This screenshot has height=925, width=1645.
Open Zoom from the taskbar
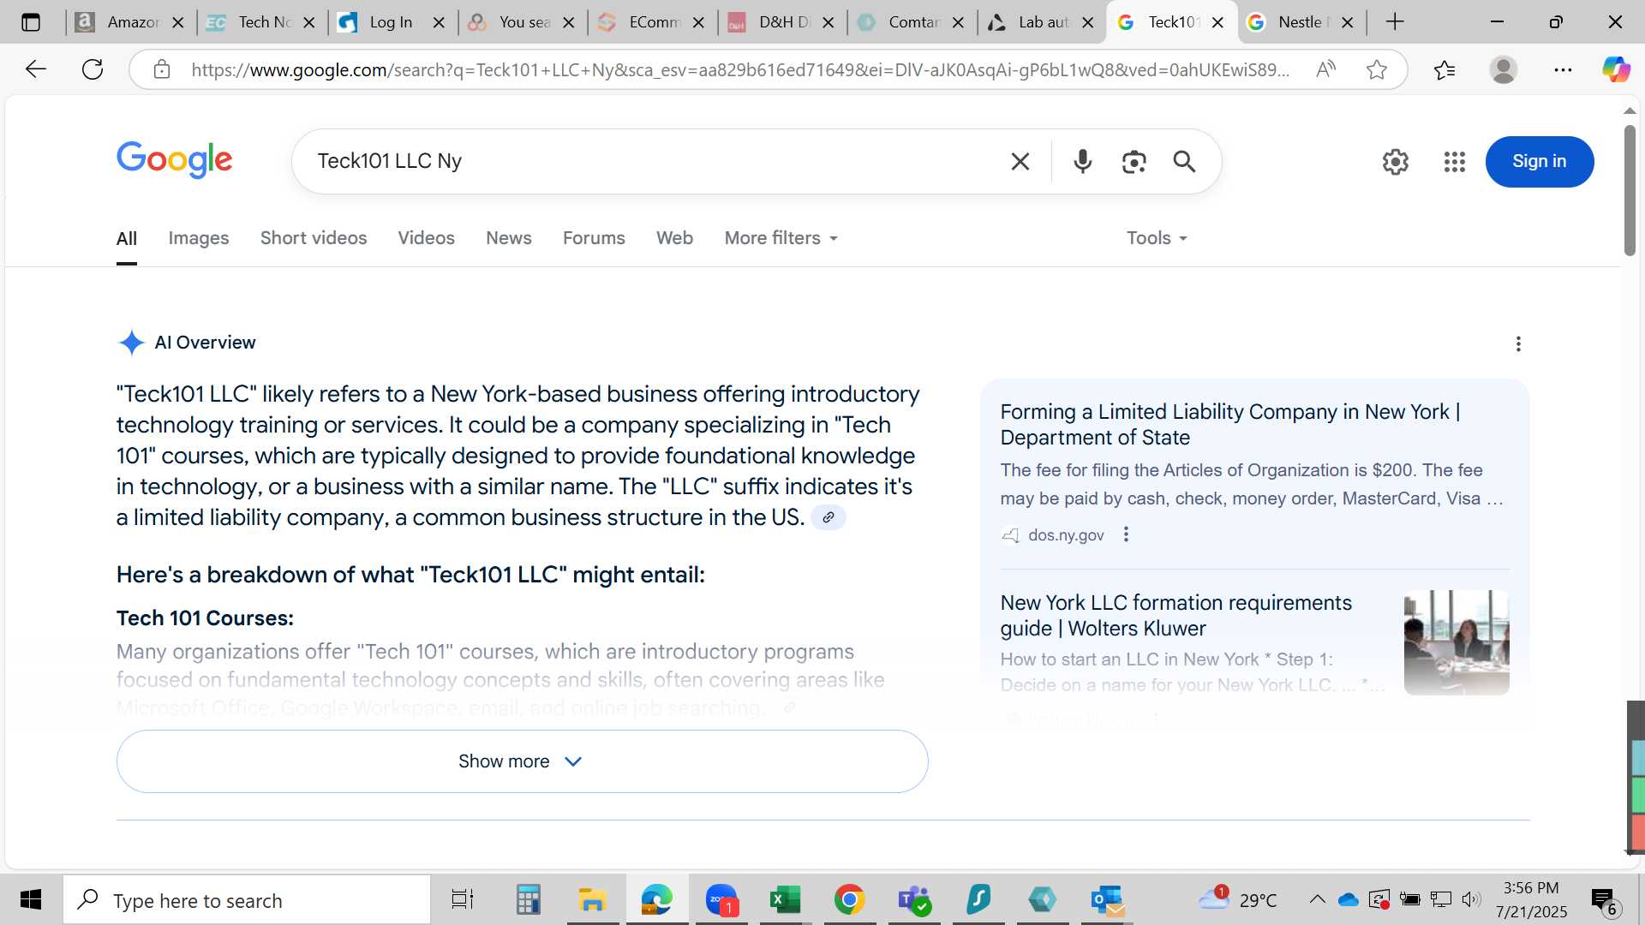(x=721, y=899)
